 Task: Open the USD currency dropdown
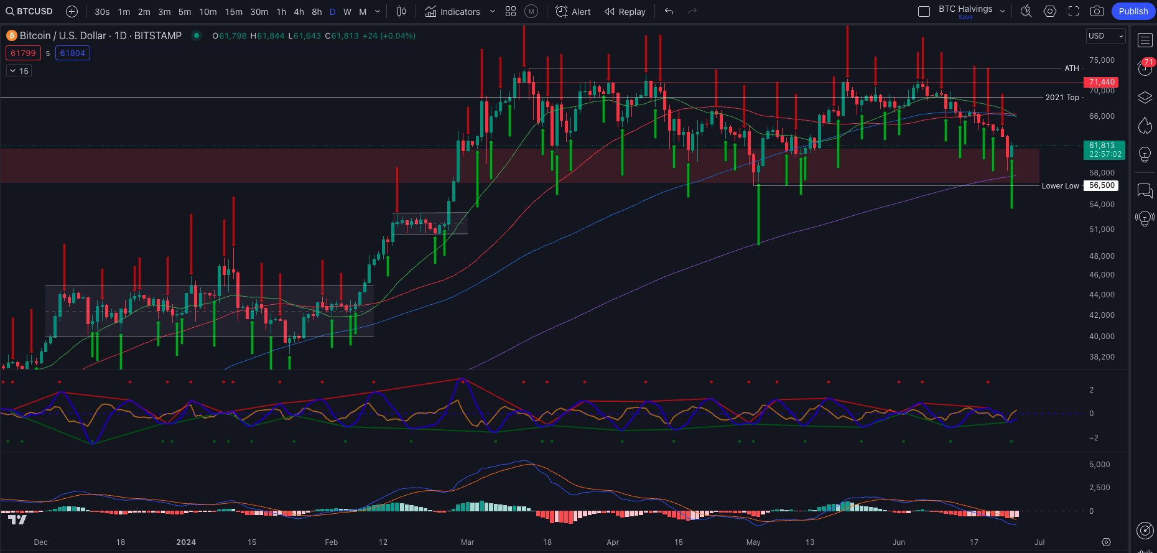[1106, 36]
